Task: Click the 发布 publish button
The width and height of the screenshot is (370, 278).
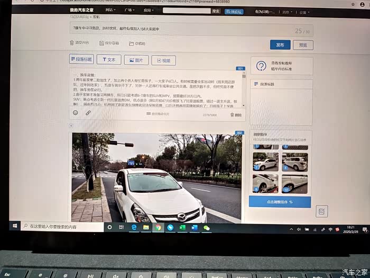Action: (280, 44)
